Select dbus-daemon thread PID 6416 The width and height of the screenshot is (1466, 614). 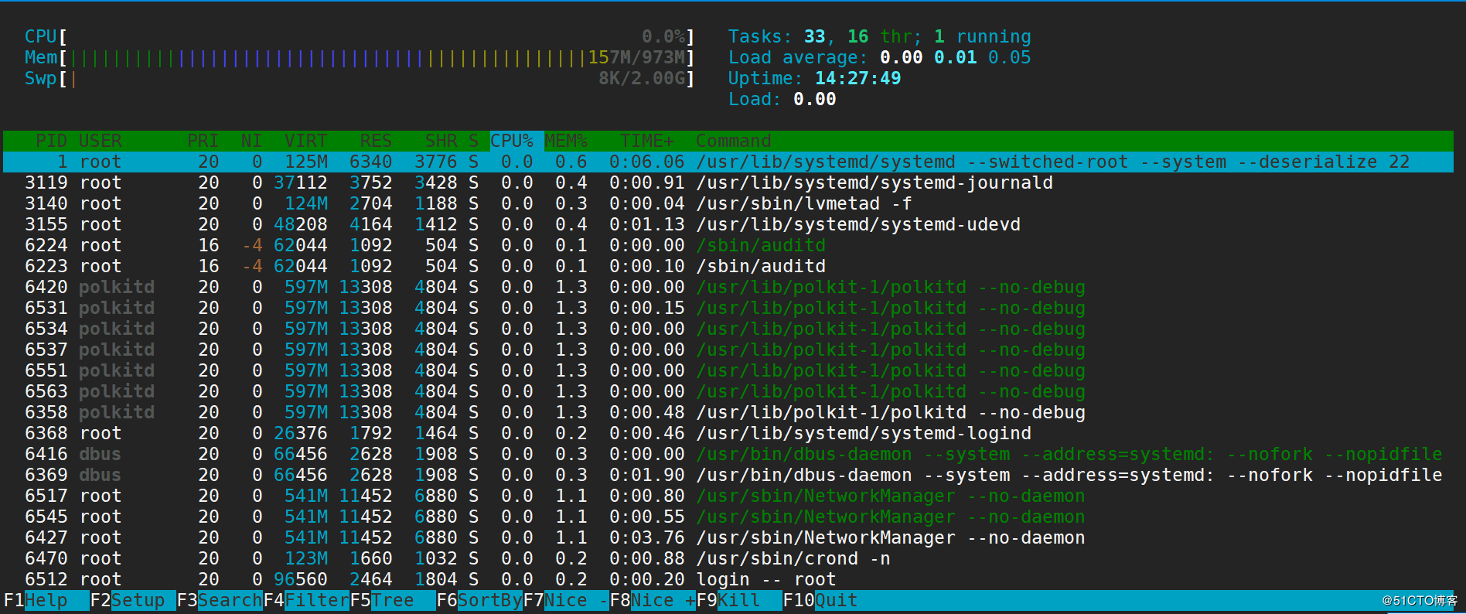(x=728, y=454)
